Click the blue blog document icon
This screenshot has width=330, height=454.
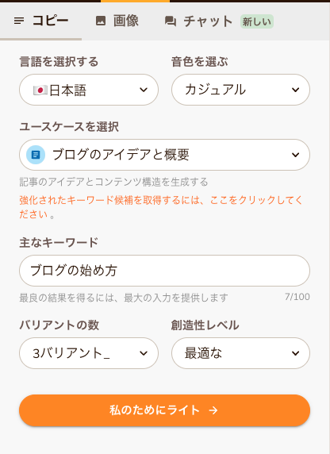(36, 155)
